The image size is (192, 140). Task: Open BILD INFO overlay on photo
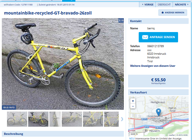(x=9, y=107)
